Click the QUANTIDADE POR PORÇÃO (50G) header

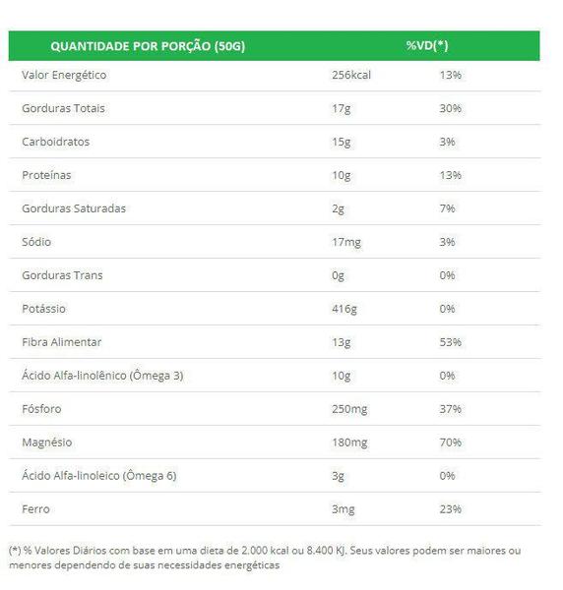[x=148, y=46]
